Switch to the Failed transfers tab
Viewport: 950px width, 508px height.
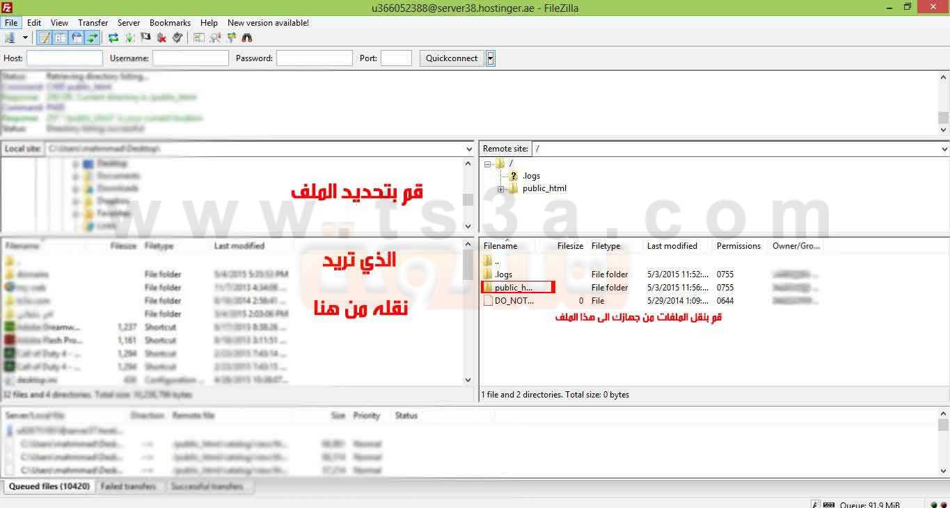[129, 486]
